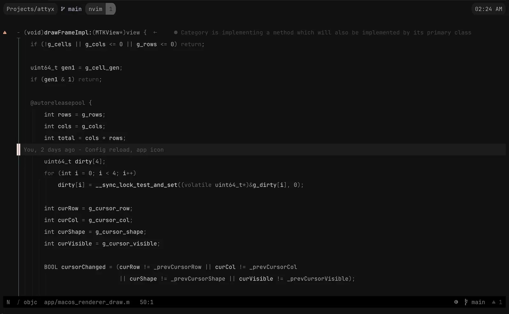Click the file path app/macos_renderer_draw.m

click(87, 302)
